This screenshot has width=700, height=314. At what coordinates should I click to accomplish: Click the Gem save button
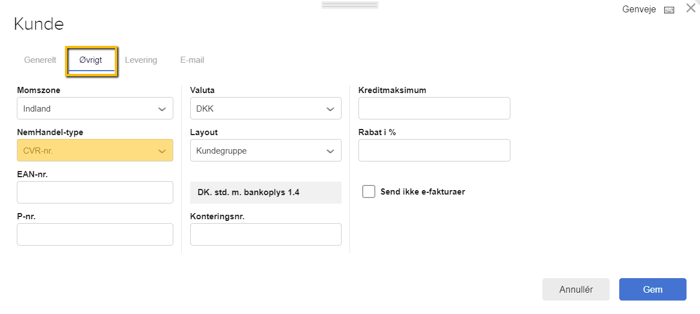pos(653,289)
